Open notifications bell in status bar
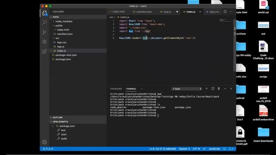Screen dimensions: 276x155 pos(231,149)
